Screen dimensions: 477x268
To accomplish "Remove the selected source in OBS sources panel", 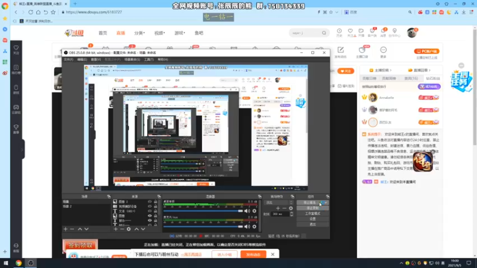I will [x=122, y=229].
